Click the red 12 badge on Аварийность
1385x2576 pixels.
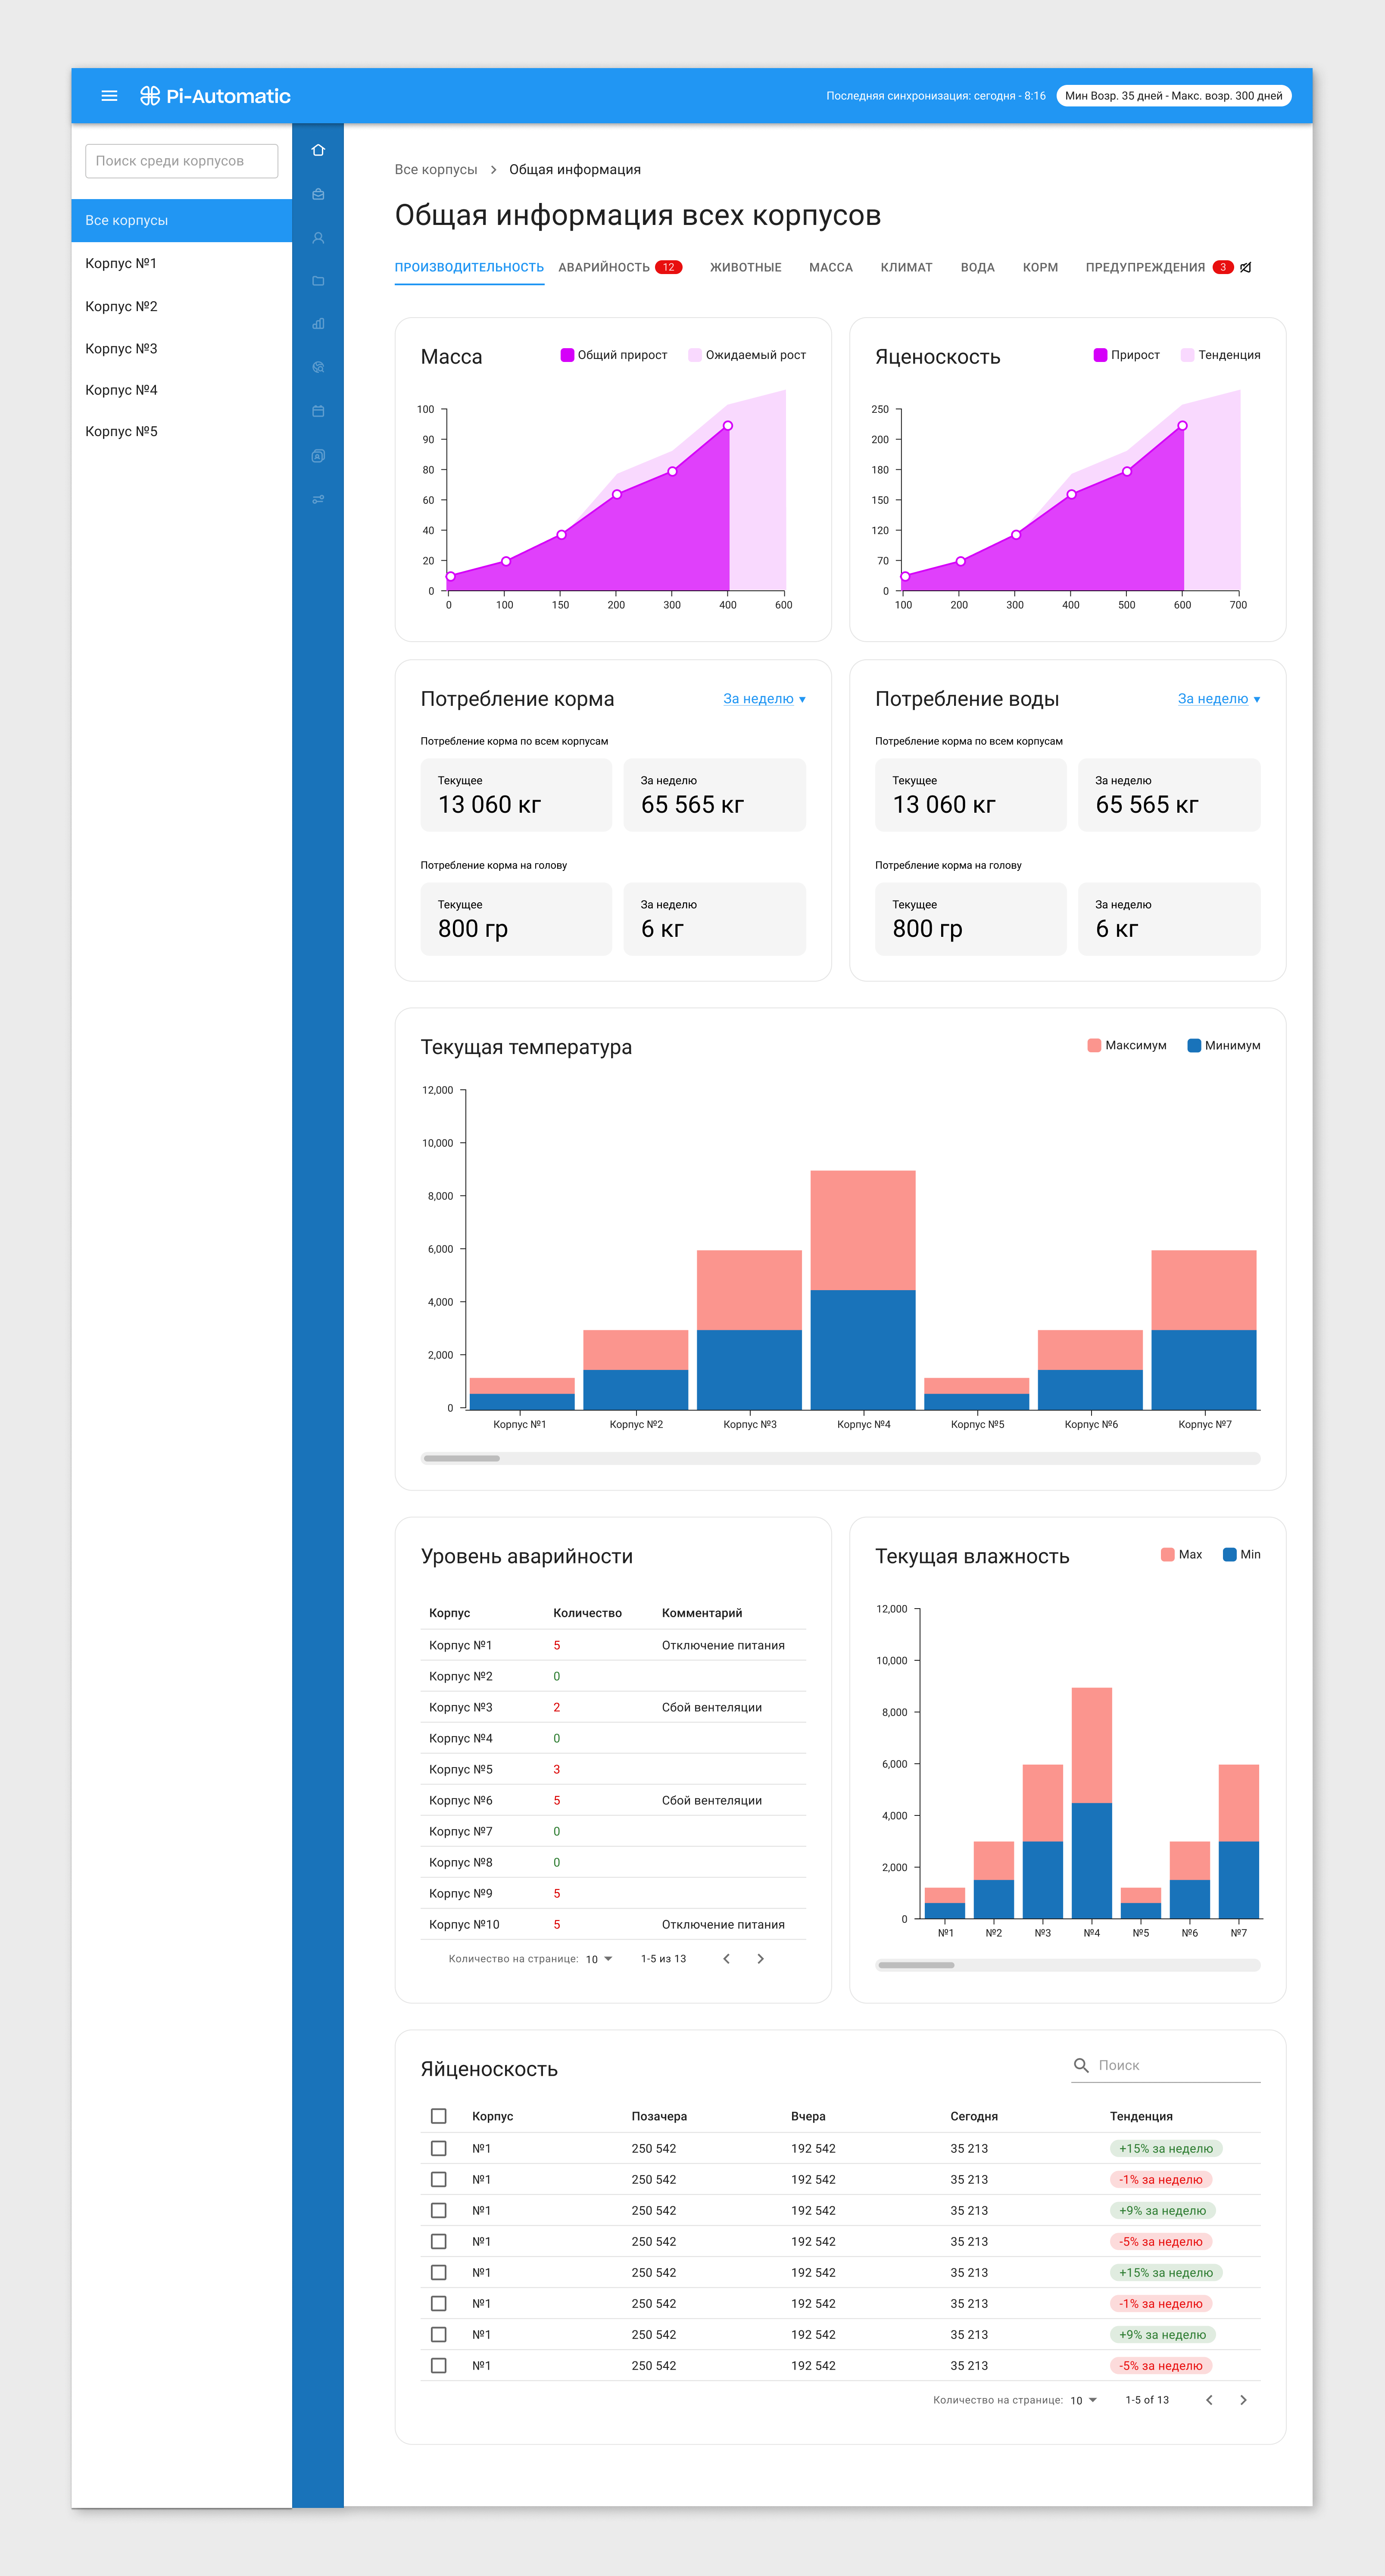[669, 267]
